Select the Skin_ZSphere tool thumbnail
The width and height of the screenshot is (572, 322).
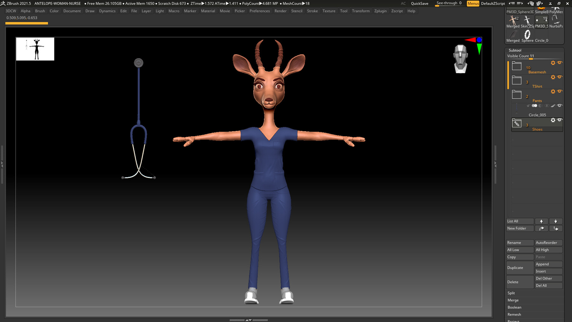pos(527,22)
